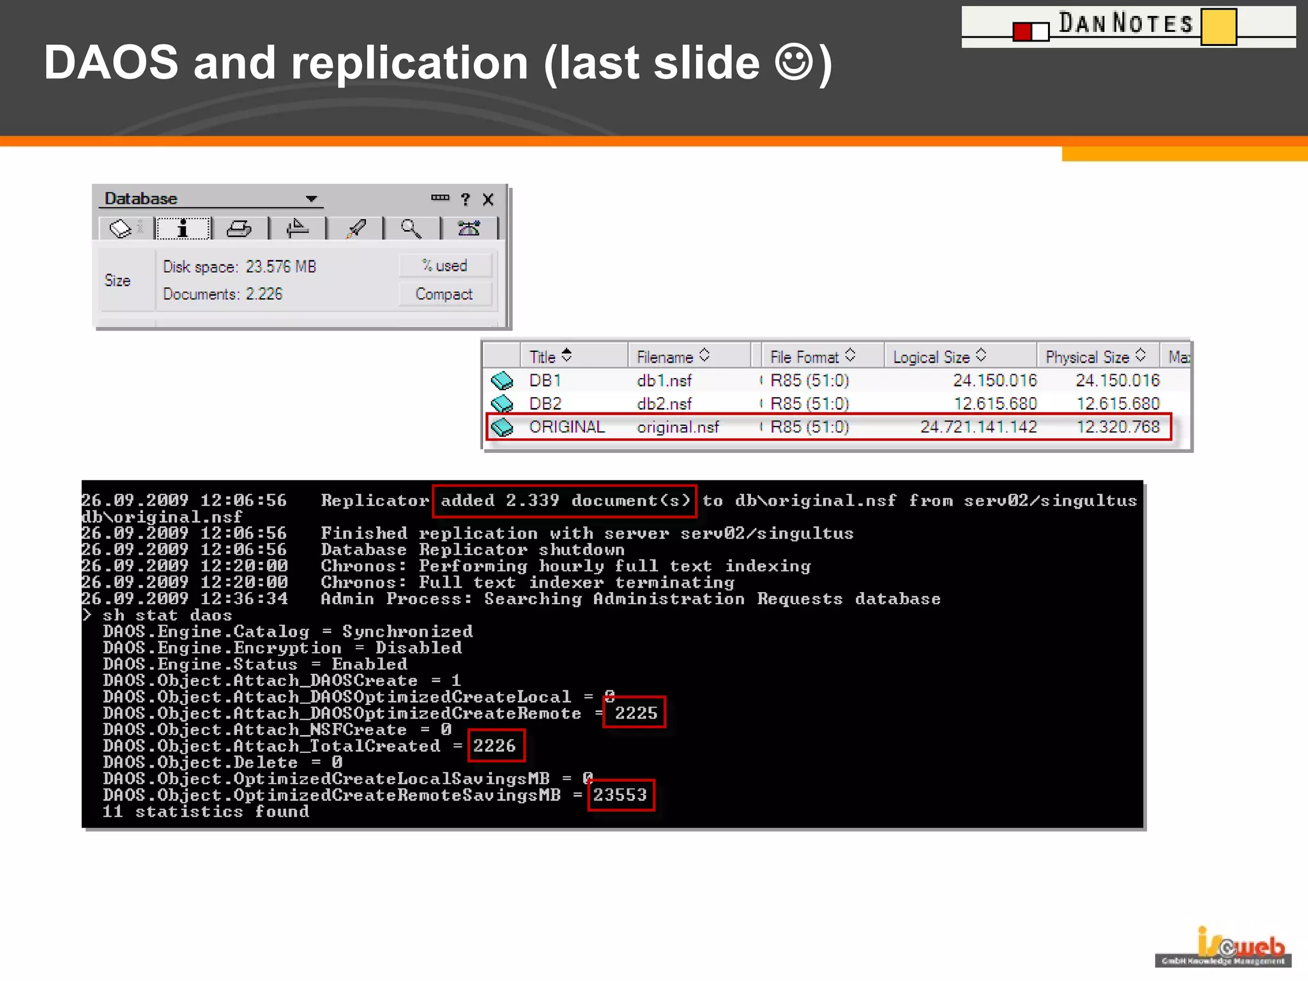Click the DB1 database icon
Viewport: 1308px width, 981px height.
tap(502, 381)
